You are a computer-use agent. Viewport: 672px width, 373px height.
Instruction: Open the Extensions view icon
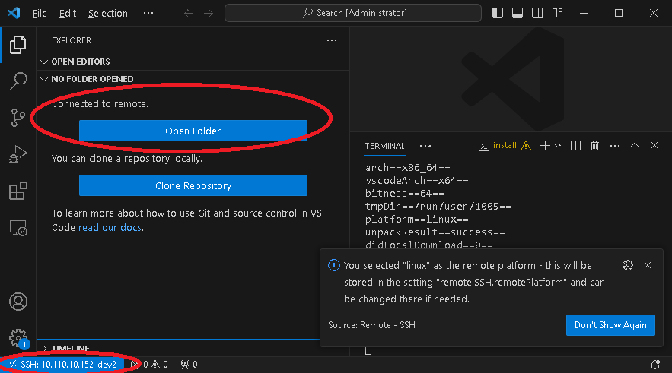click(x=18, y=191)
